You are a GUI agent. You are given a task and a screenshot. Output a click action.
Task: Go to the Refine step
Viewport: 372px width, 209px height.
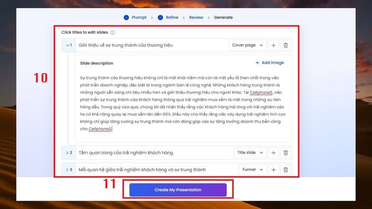(172, 18)
